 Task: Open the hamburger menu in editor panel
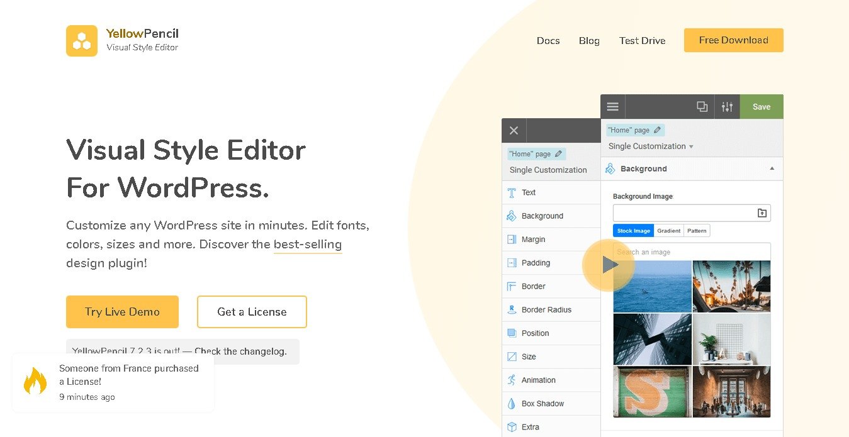tap(612, 107)
